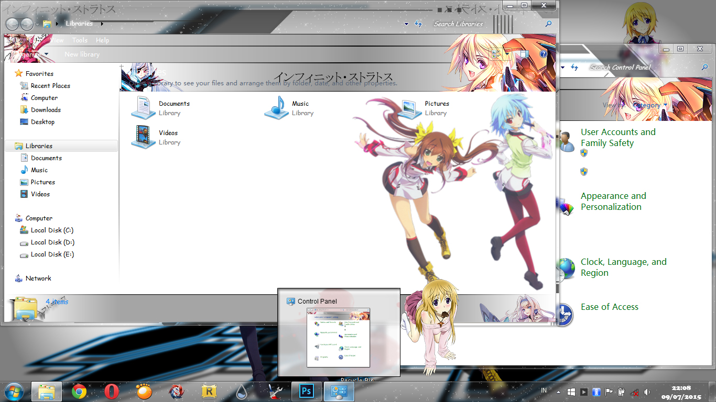Click the blue Help question mark icon
Image resolution: width=716 pixels, height=402 pixels.
point(544,54)
